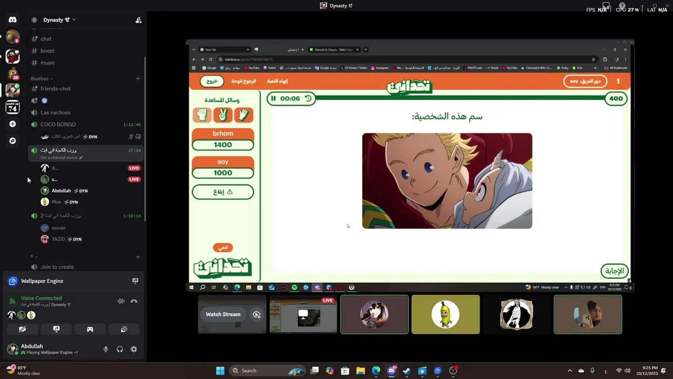This screenshot has height=379, width=673.
Task: Click Voice Connected status text
Action: [41, 298]
